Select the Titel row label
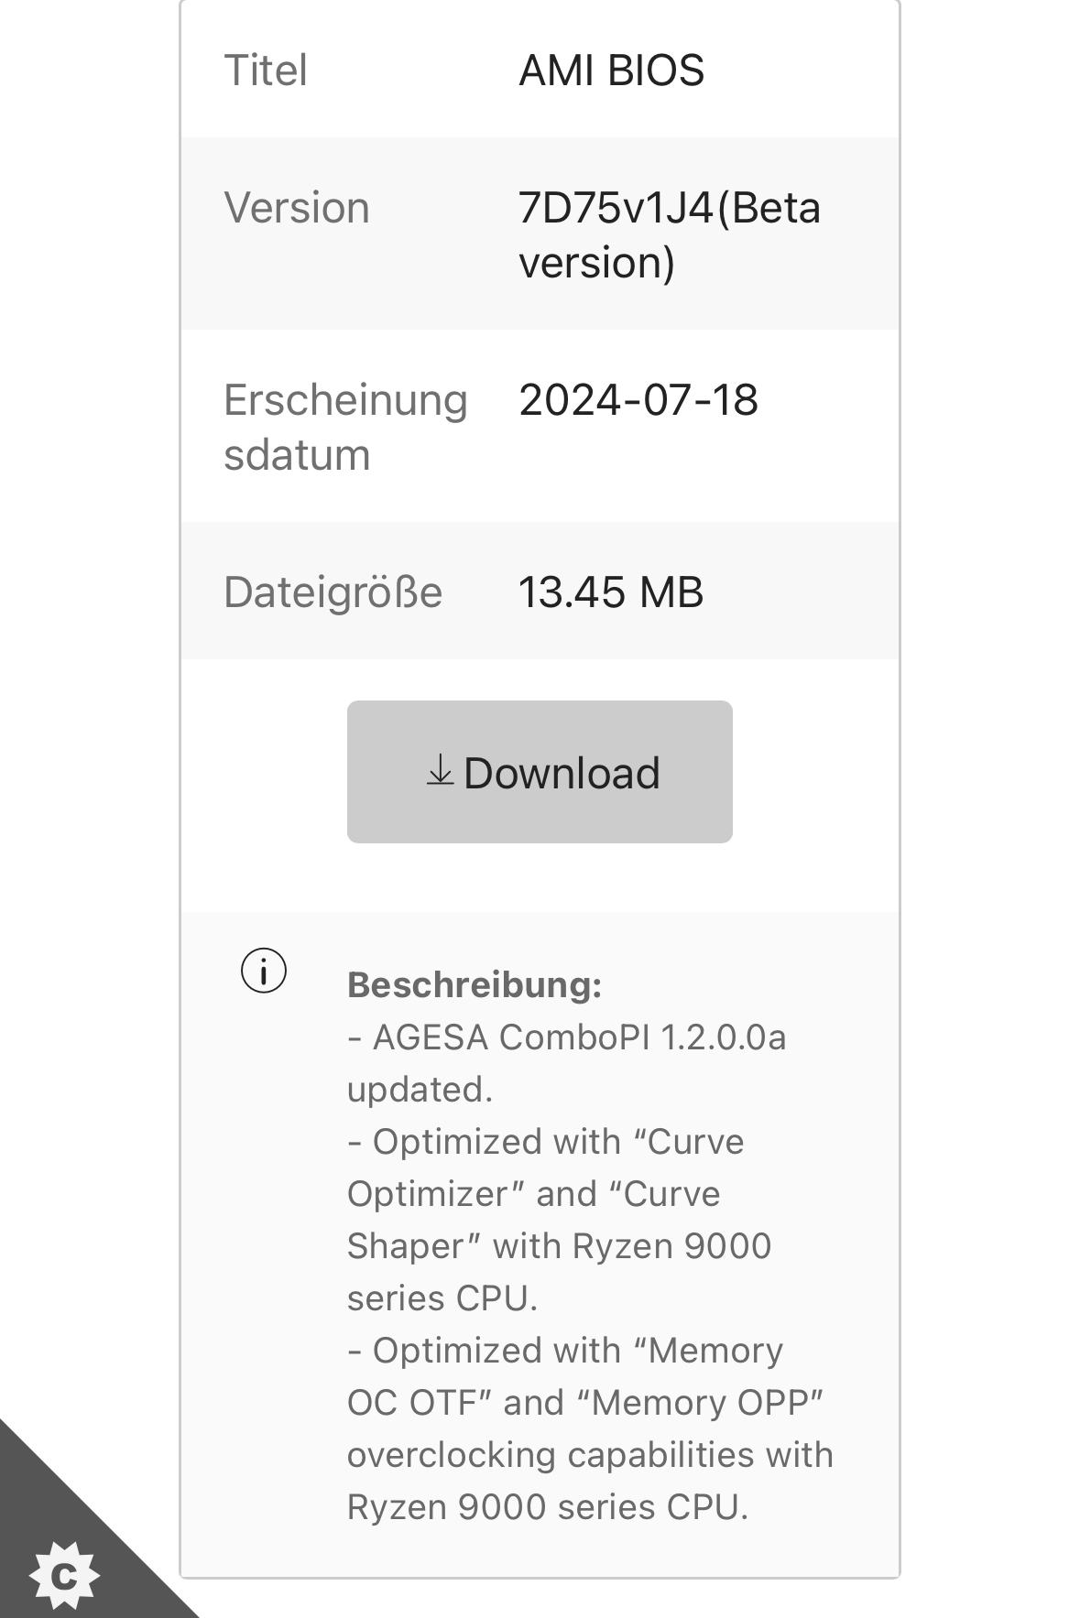This screenshot has height=1618, width=1080. point(266,71)
